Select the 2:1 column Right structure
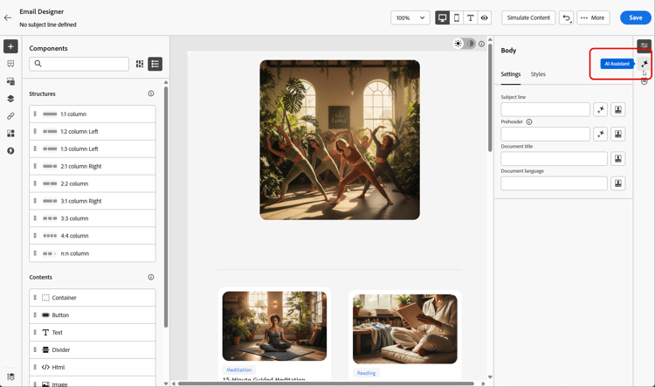Viewport: 655px width, 387px height. 93,166
